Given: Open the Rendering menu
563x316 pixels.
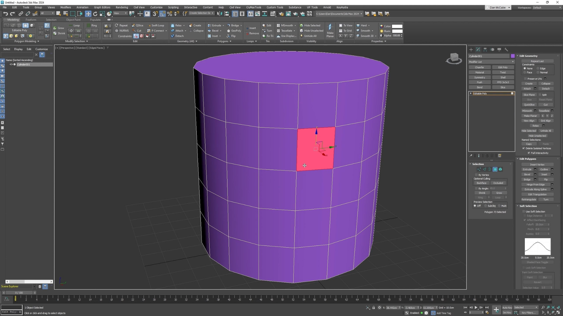Looking at the screenshot, I should (122, 7).
